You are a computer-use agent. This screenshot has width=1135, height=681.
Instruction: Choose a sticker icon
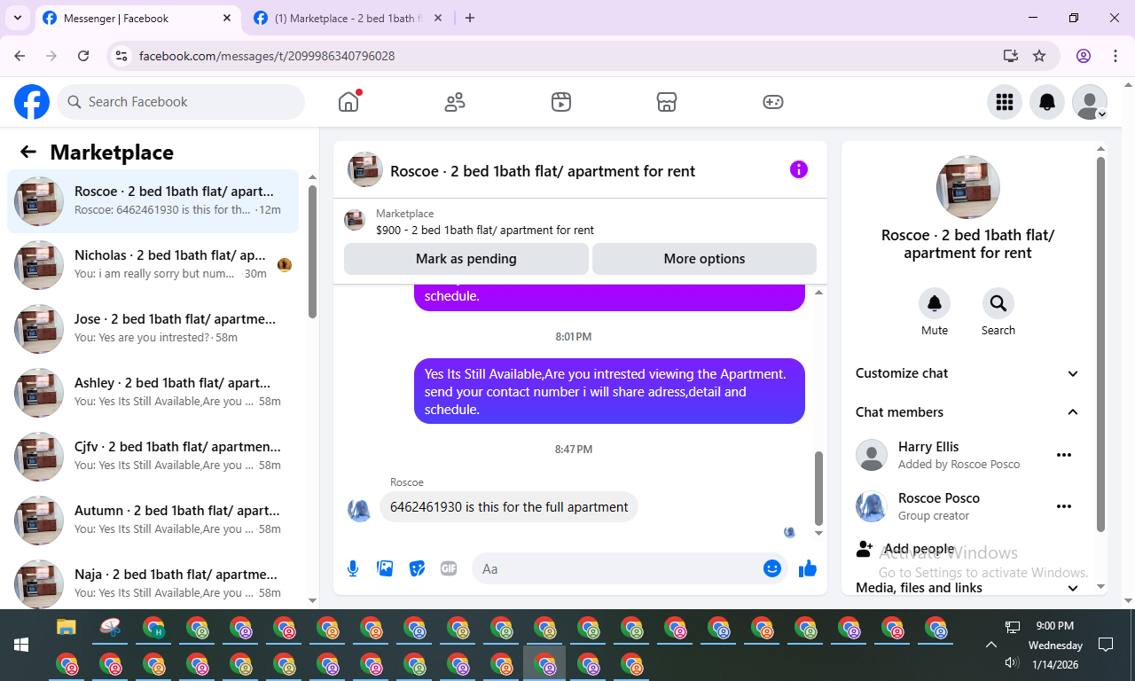[x=417, y=568]
